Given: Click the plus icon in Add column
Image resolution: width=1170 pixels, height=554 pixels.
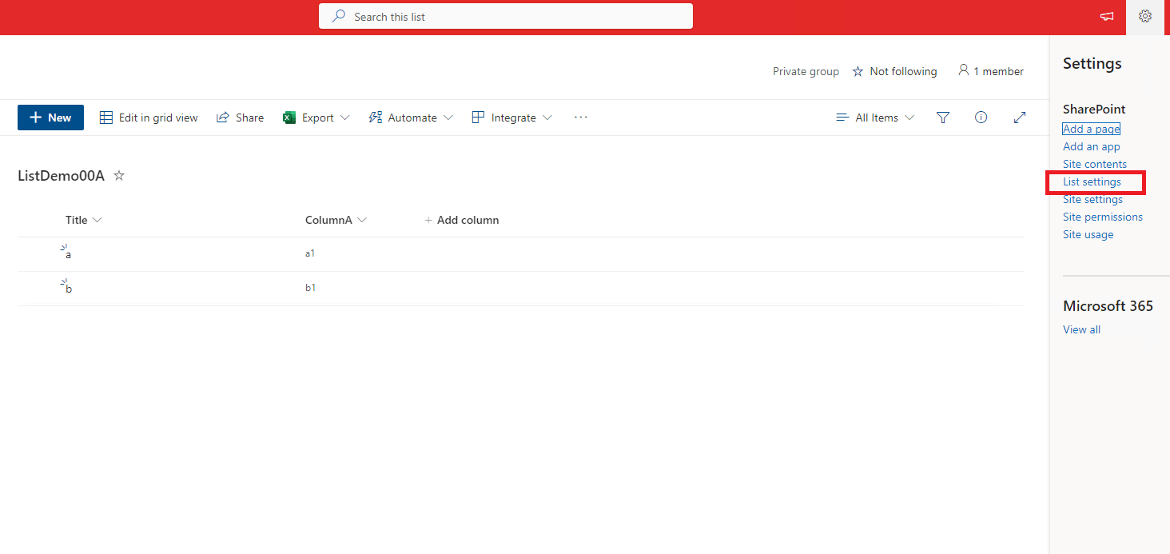Looking at the screenshot, I should pyautogui.click(x=428, y=220).
